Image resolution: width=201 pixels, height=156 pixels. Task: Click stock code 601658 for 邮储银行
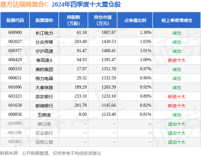tap(15, 105)
